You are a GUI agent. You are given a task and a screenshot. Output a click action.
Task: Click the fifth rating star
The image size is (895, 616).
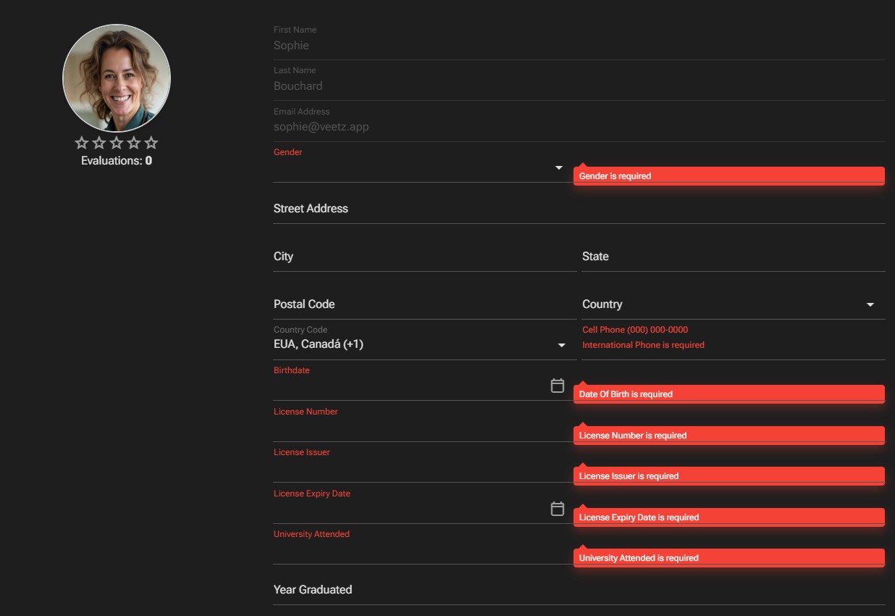point(151,143)
